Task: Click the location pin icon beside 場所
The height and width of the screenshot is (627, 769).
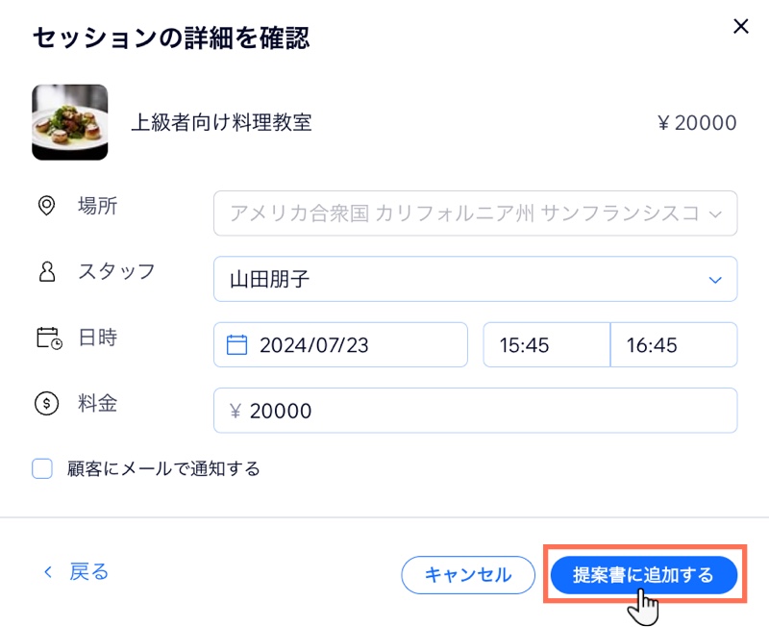Action: click(48, 205)
